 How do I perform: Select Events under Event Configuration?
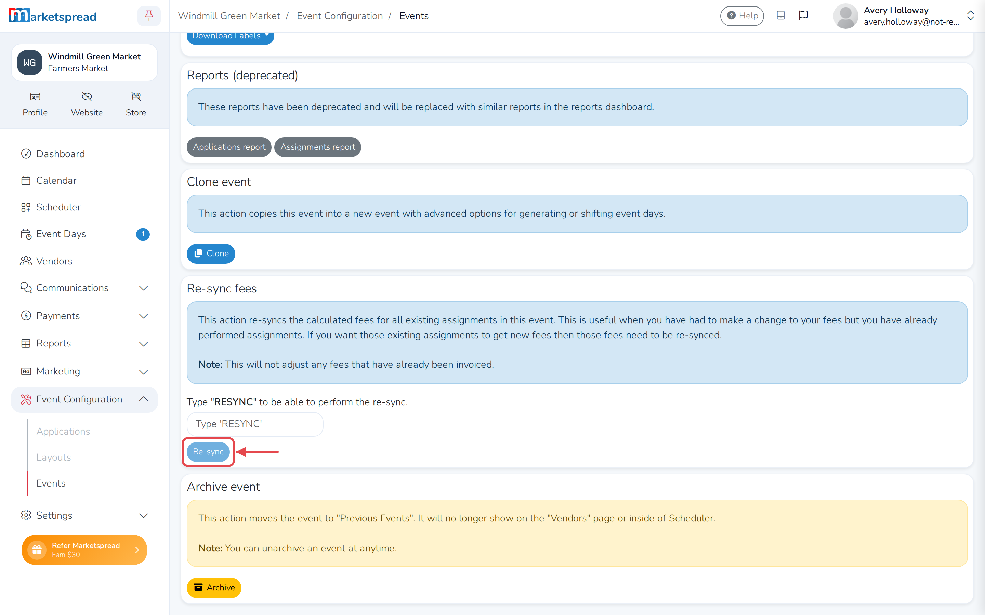[x=51, y=483]
